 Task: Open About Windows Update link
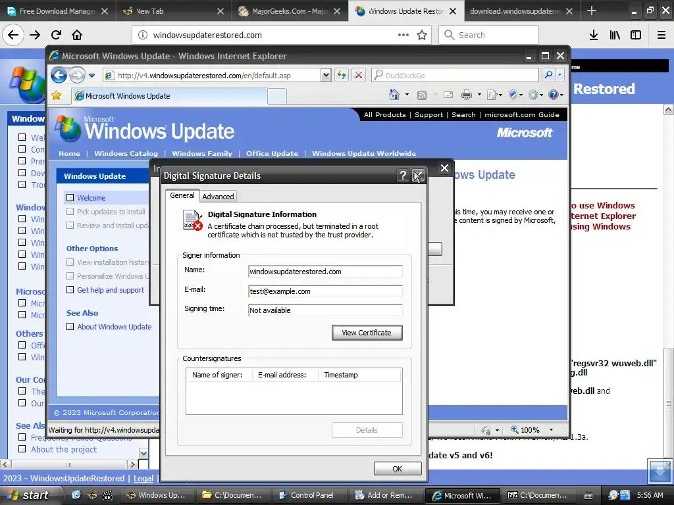[115, 327]
